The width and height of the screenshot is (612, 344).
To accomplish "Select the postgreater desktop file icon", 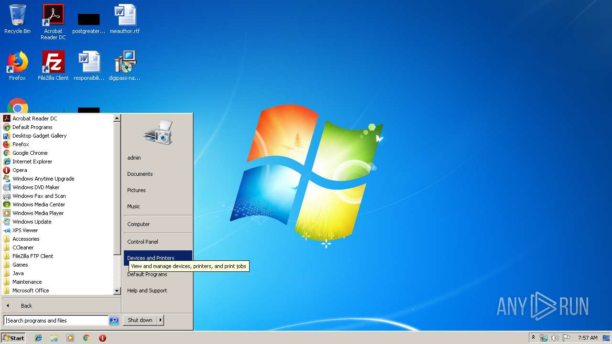I will click(x=88, y=22).
